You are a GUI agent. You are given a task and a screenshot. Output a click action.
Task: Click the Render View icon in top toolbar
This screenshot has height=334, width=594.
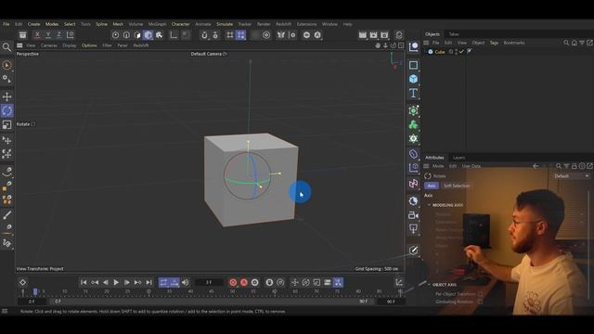363,35
